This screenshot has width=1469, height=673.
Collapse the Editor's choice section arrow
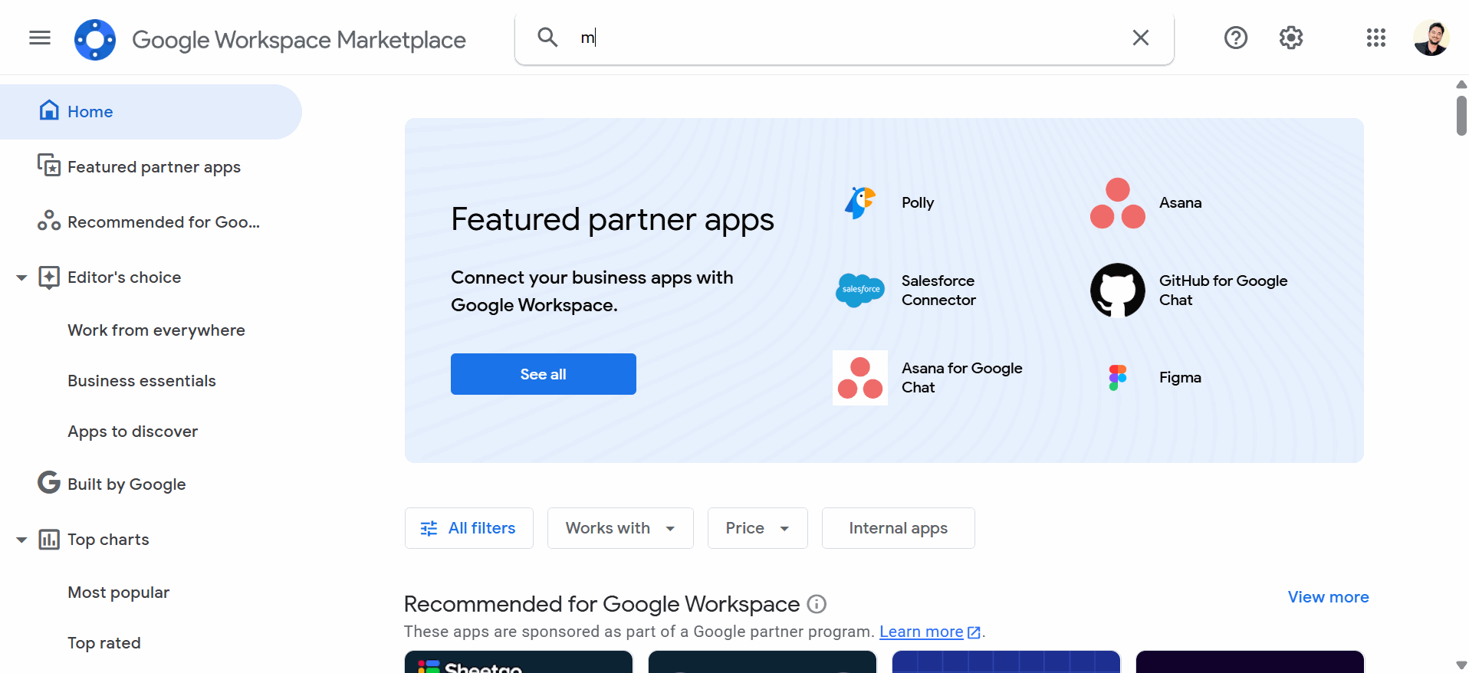pyautogui.click(x=21, y=277)
